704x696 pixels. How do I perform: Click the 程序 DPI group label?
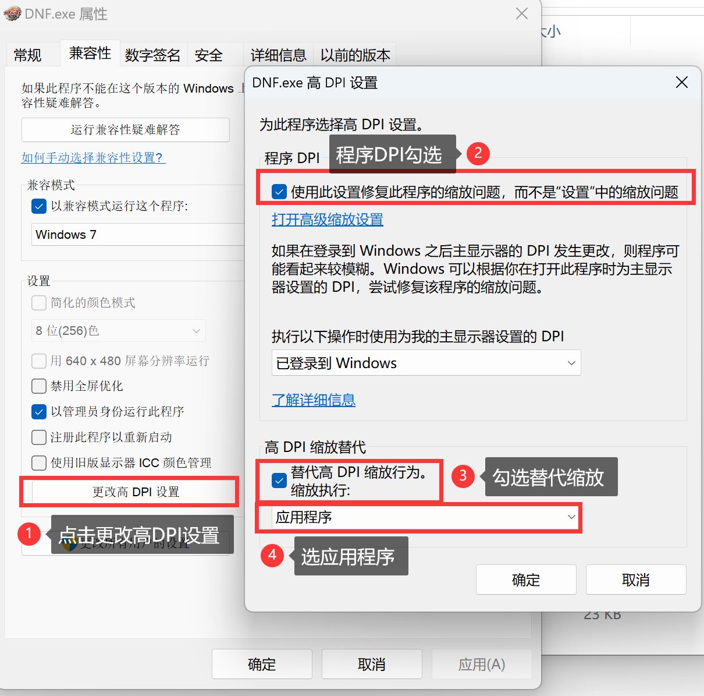click(292, 158)
